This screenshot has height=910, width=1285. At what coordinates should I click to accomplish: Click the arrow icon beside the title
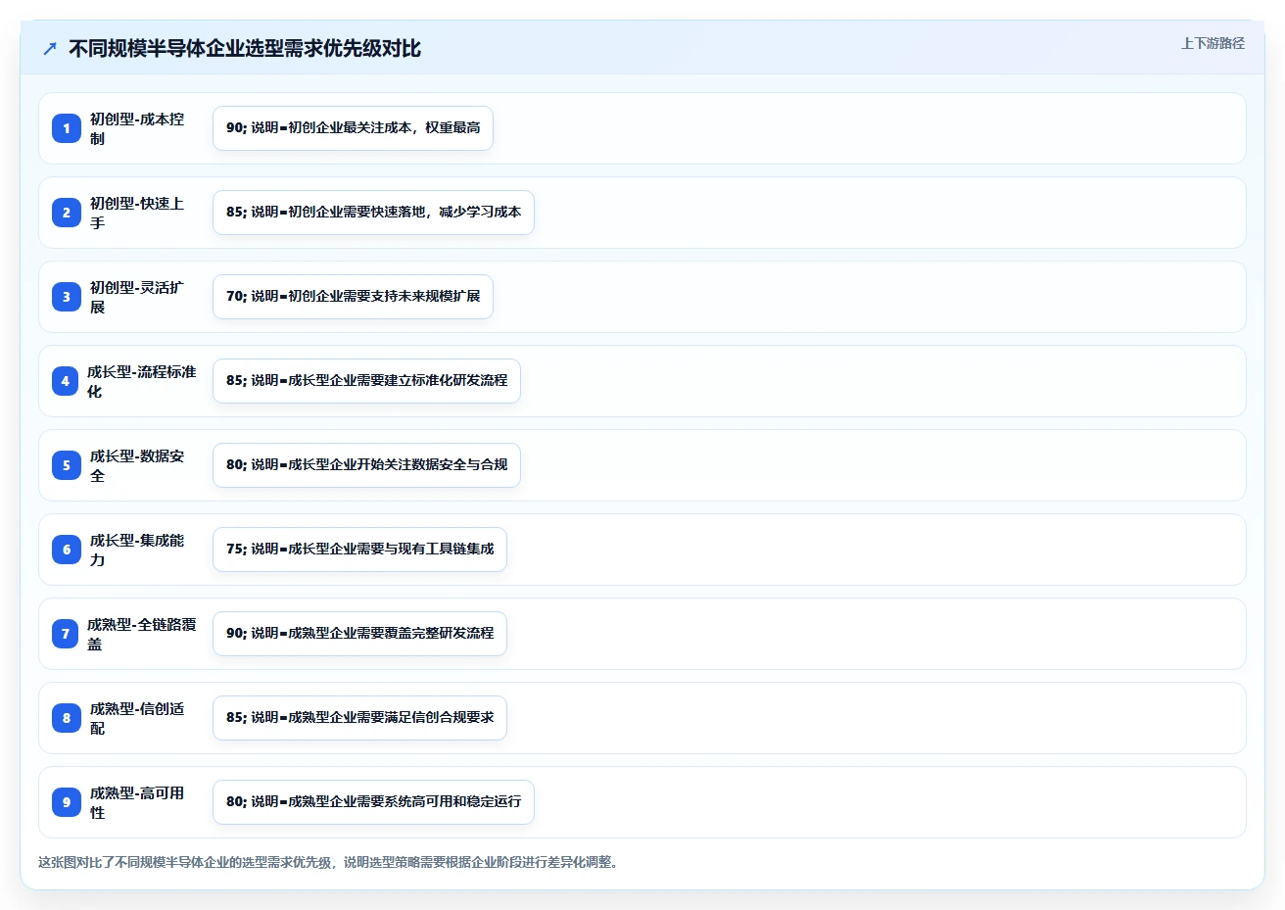click(50, 49)
